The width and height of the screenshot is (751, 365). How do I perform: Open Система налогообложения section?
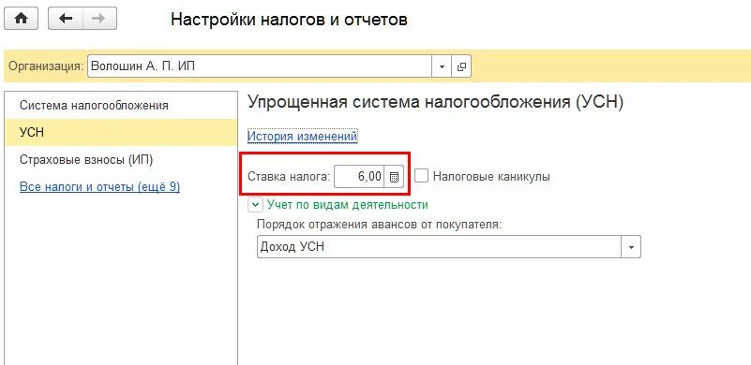(121, 105)
